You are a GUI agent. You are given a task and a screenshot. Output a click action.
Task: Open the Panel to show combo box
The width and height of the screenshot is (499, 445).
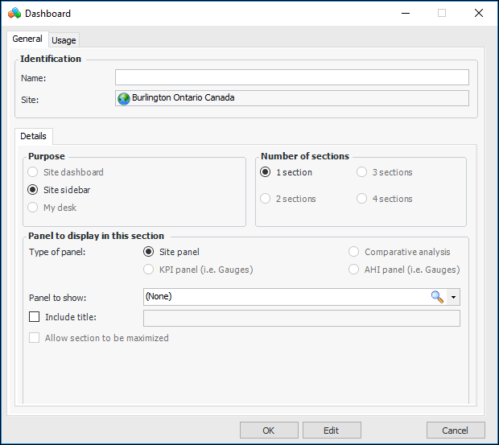coord(286,297)
